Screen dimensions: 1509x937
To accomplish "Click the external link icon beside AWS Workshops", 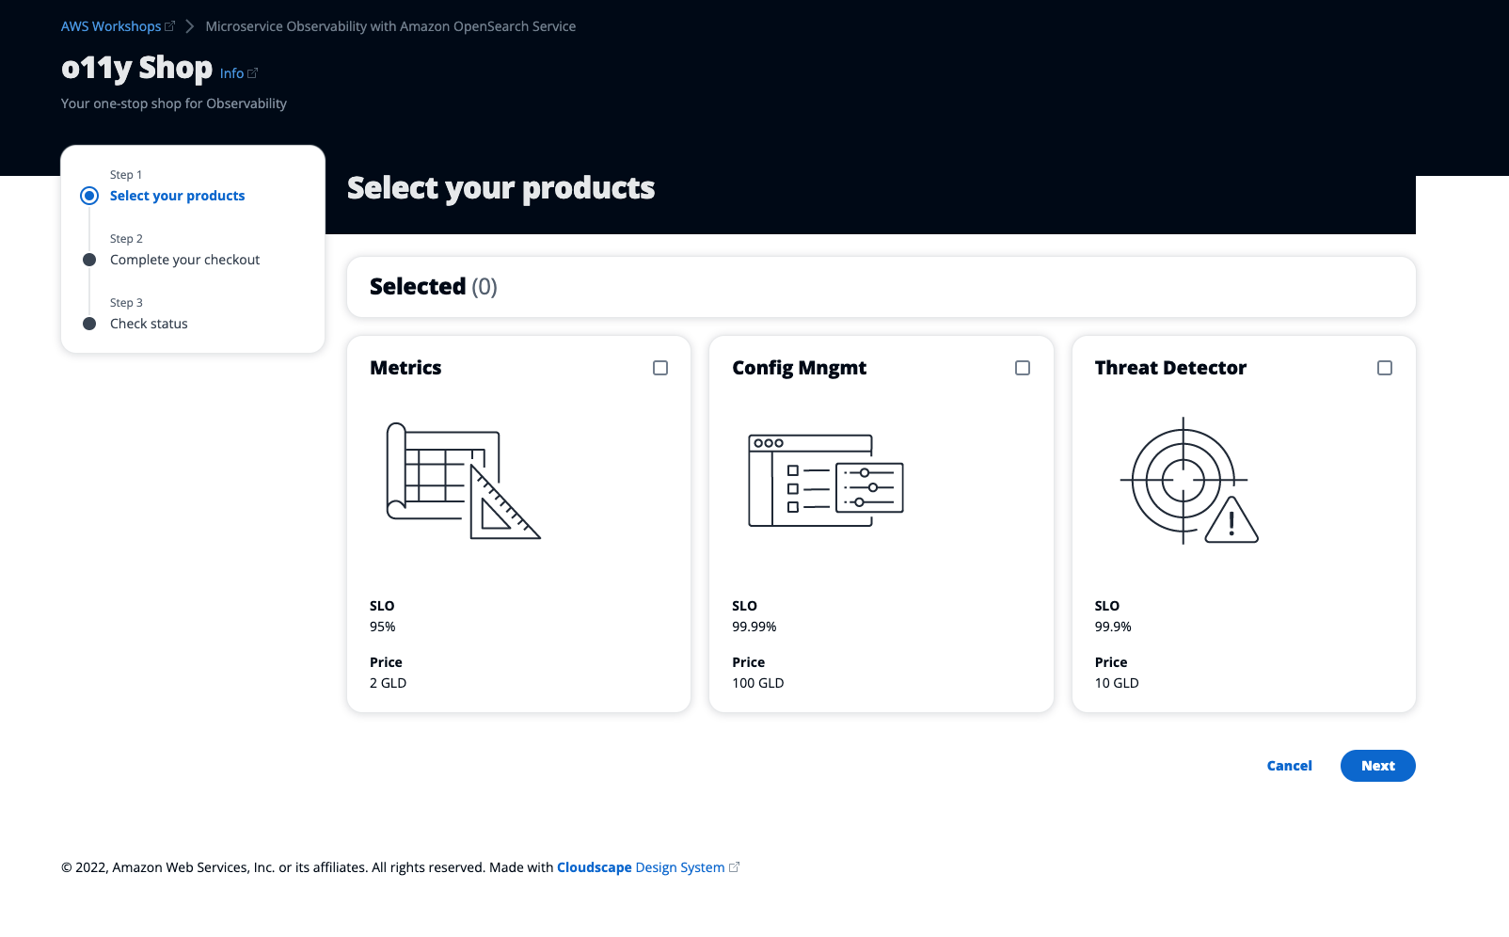I will (169, 25).
